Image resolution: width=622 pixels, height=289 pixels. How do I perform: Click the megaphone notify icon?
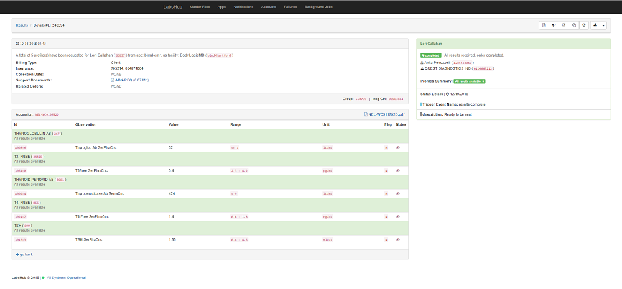554,25
